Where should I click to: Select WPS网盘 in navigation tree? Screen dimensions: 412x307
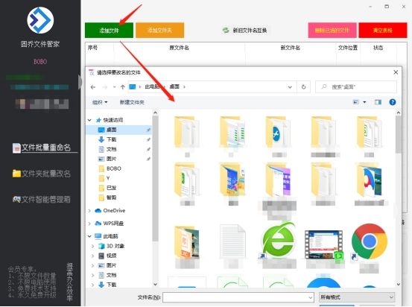point(113,224)
